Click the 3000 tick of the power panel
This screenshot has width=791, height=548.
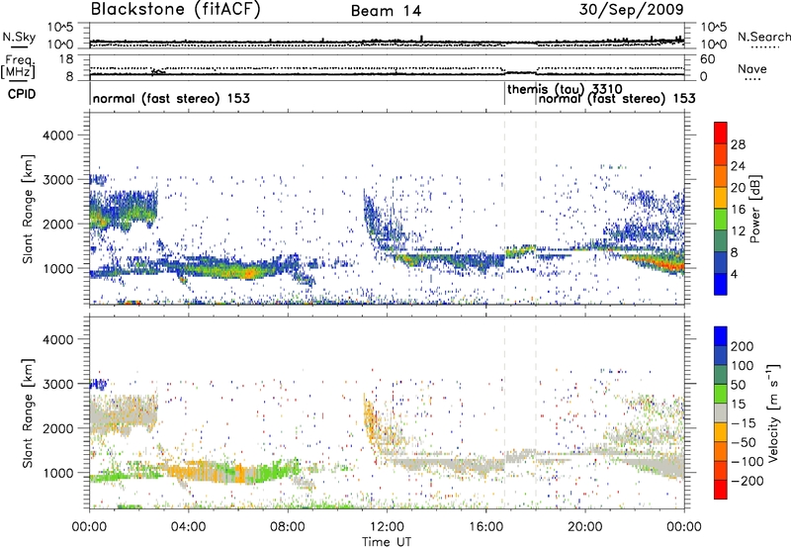click(x=57, y=180)
